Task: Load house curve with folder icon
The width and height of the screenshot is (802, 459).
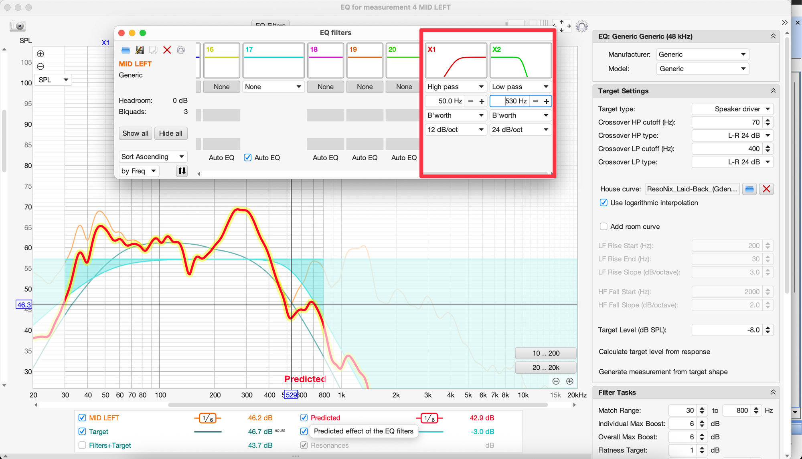Action: click(x=749, y=189)
